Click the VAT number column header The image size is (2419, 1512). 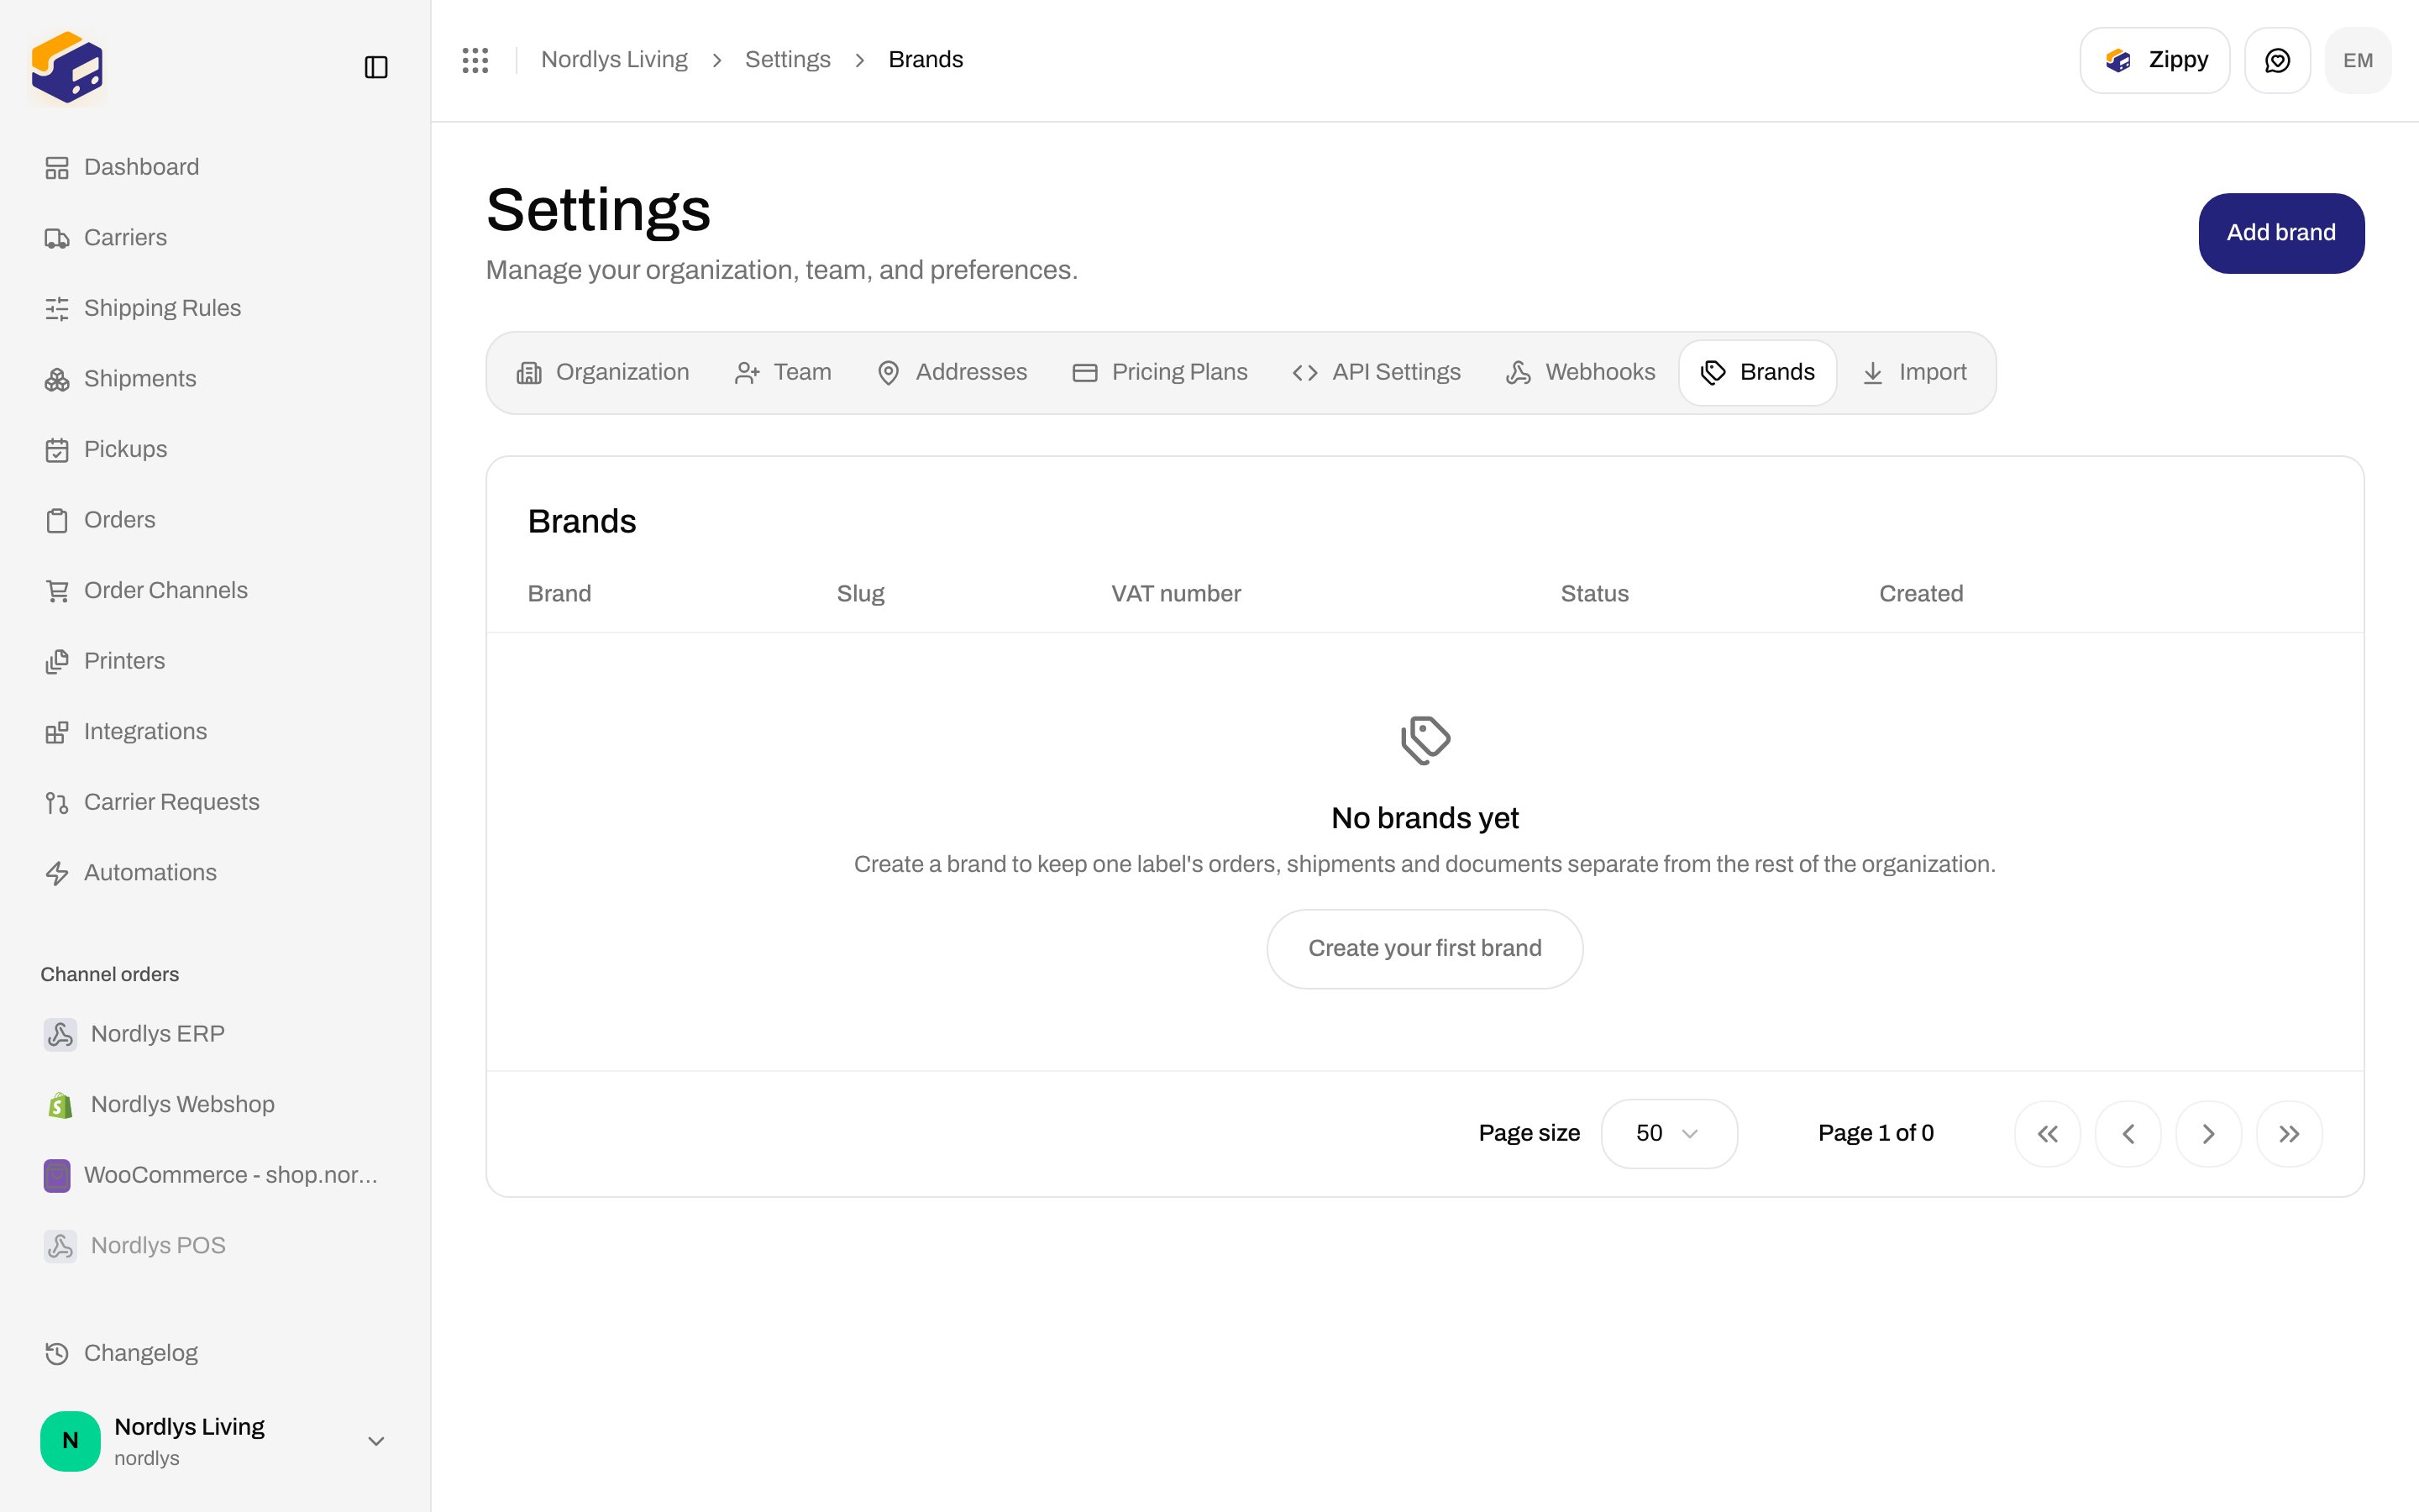(x=1176, y=594)
